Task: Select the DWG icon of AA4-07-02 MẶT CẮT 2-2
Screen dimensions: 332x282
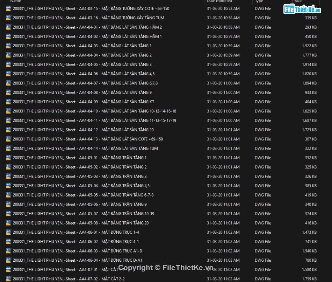Action: pos(8,279)
